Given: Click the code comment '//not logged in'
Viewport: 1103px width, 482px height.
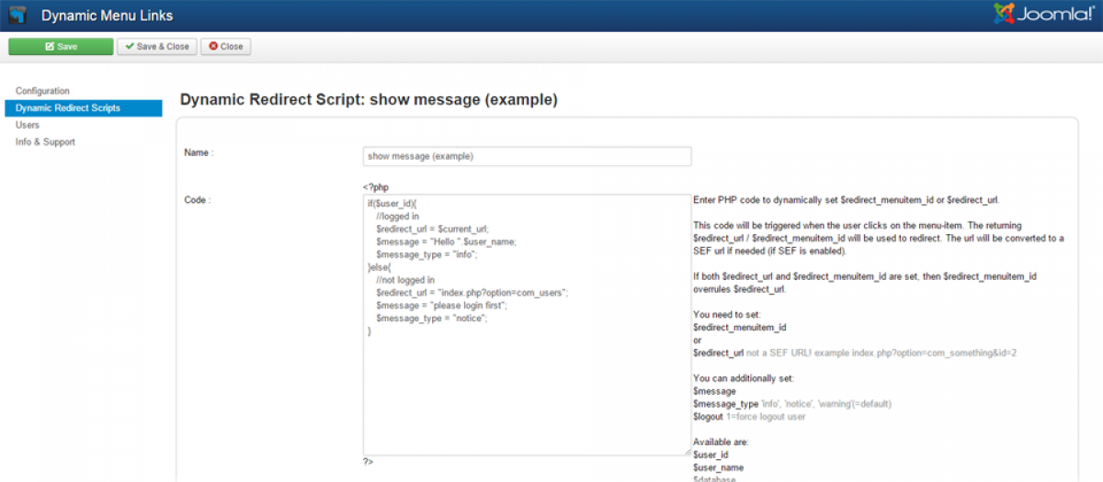Looking at the screenshot, I should (405, 279).
